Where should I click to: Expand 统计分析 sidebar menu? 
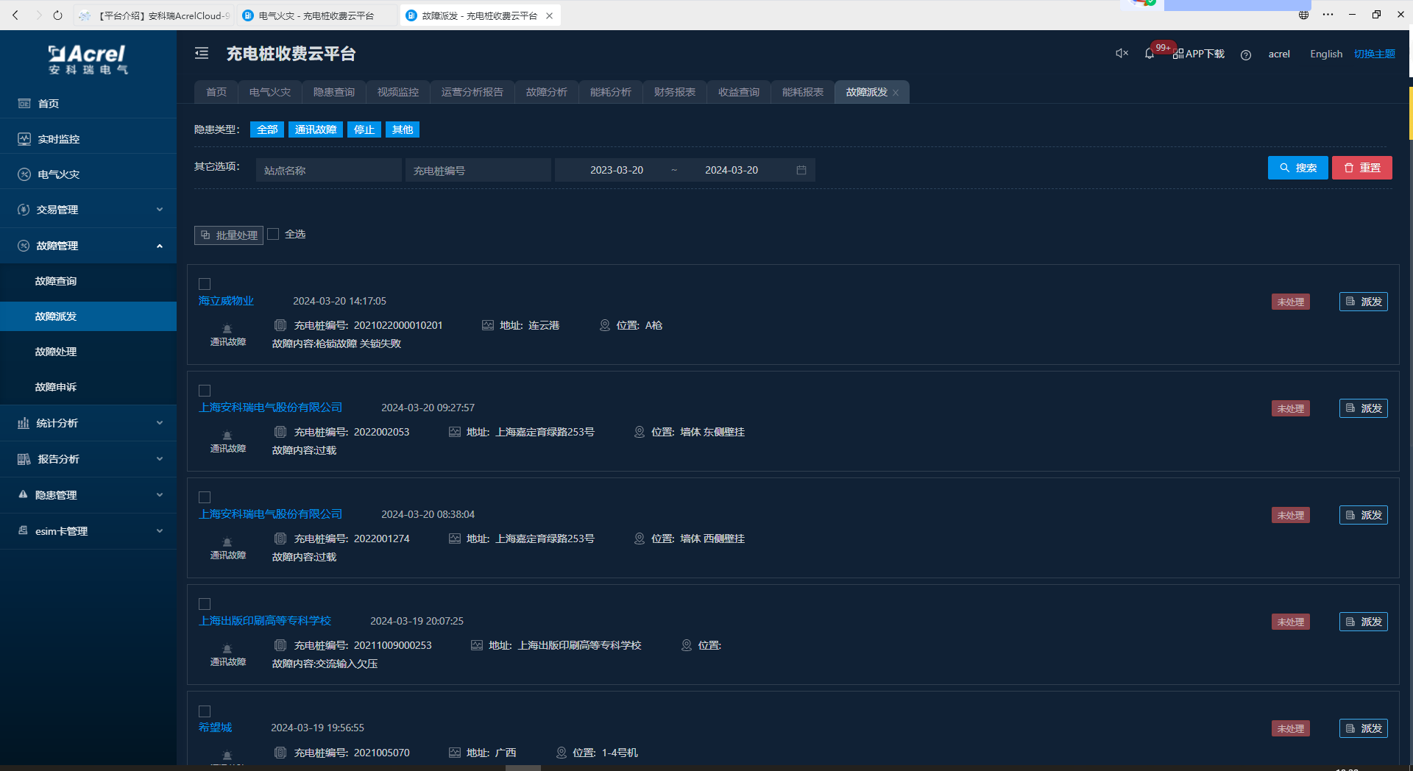click(88, 423)
